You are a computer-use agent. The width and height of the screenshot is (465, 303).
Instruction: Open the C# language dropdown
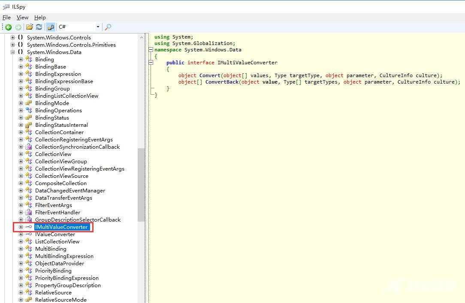(x=98, y=27)
